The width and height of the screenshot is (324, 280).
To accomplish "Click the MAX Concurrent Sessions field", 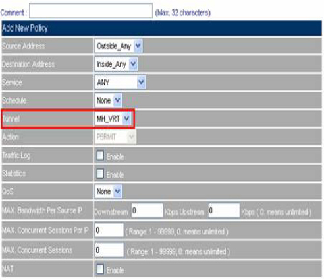I will (109, 250).
